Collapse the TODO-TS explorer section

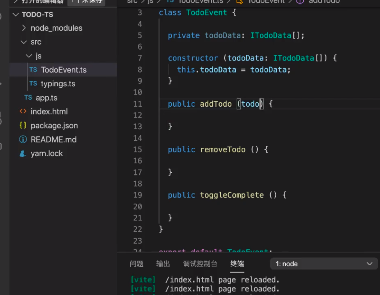[x=15, y=14]
